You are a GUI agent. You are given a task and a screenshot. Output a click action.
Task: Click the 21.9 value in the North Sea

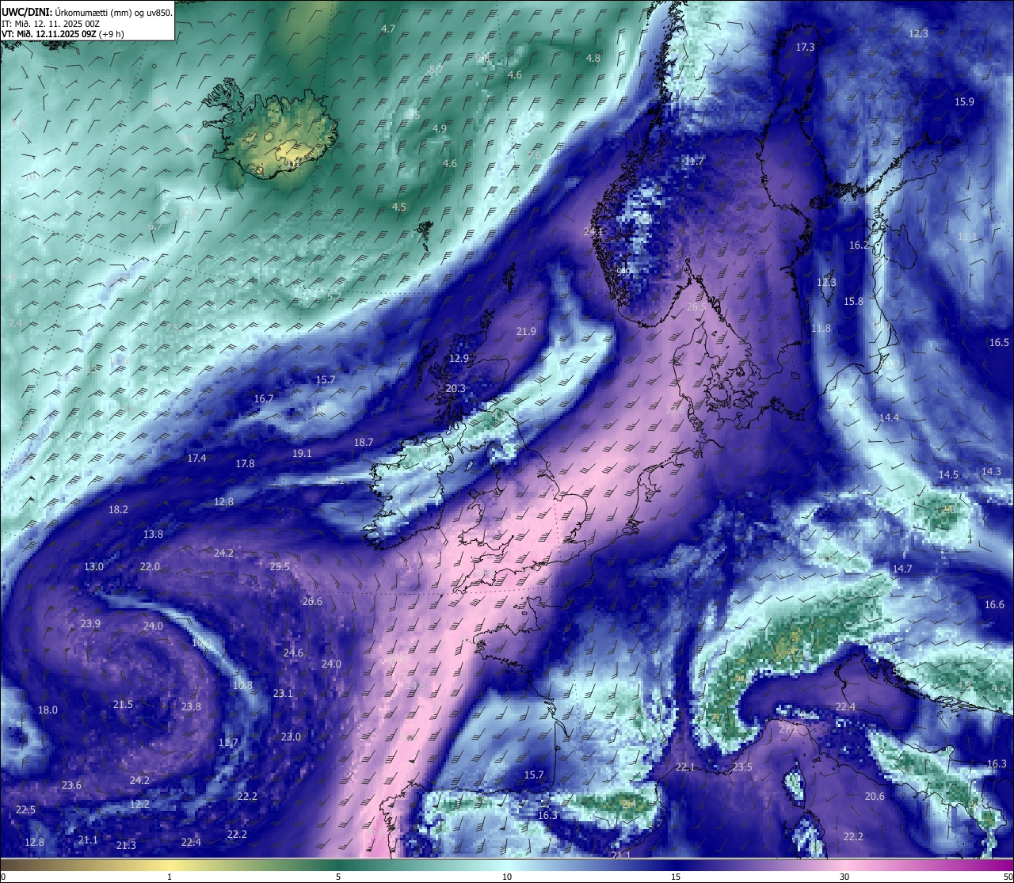point(526,332)
